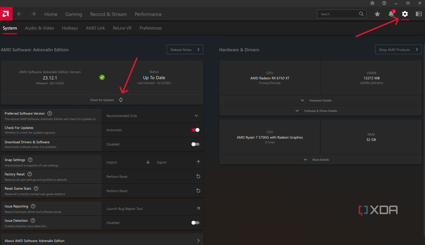The height and width of the screenshot is (245, 425).
Task: Click Check for Updates label
Action: coord(102,100)
